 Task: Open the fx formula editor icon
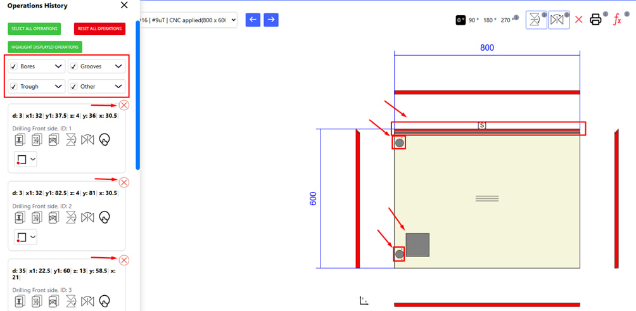[x=617, y=20]
